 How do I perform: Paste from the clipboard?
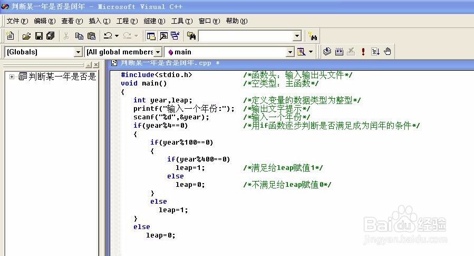(92, 36)
